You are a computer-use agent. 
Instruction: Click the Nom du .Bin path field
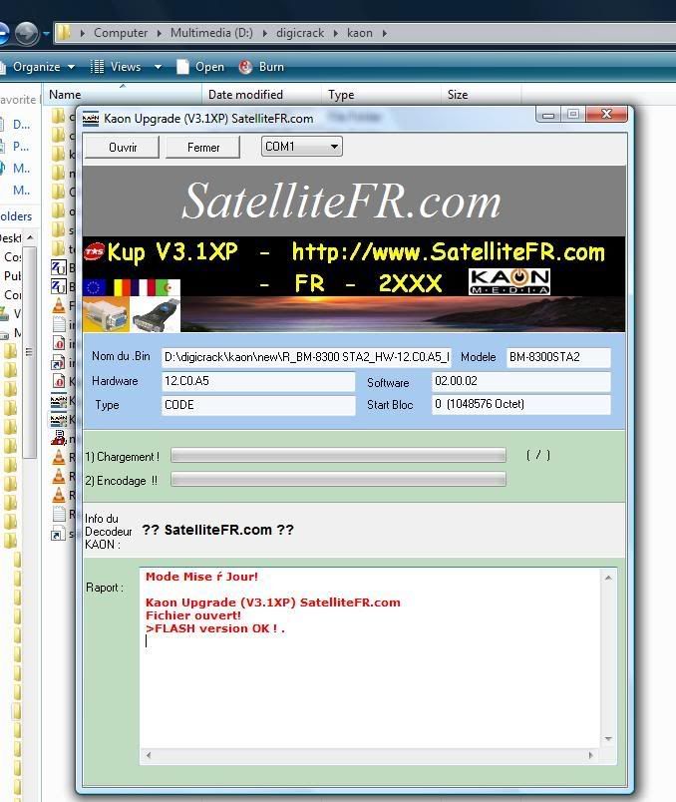tap(306, 357)
